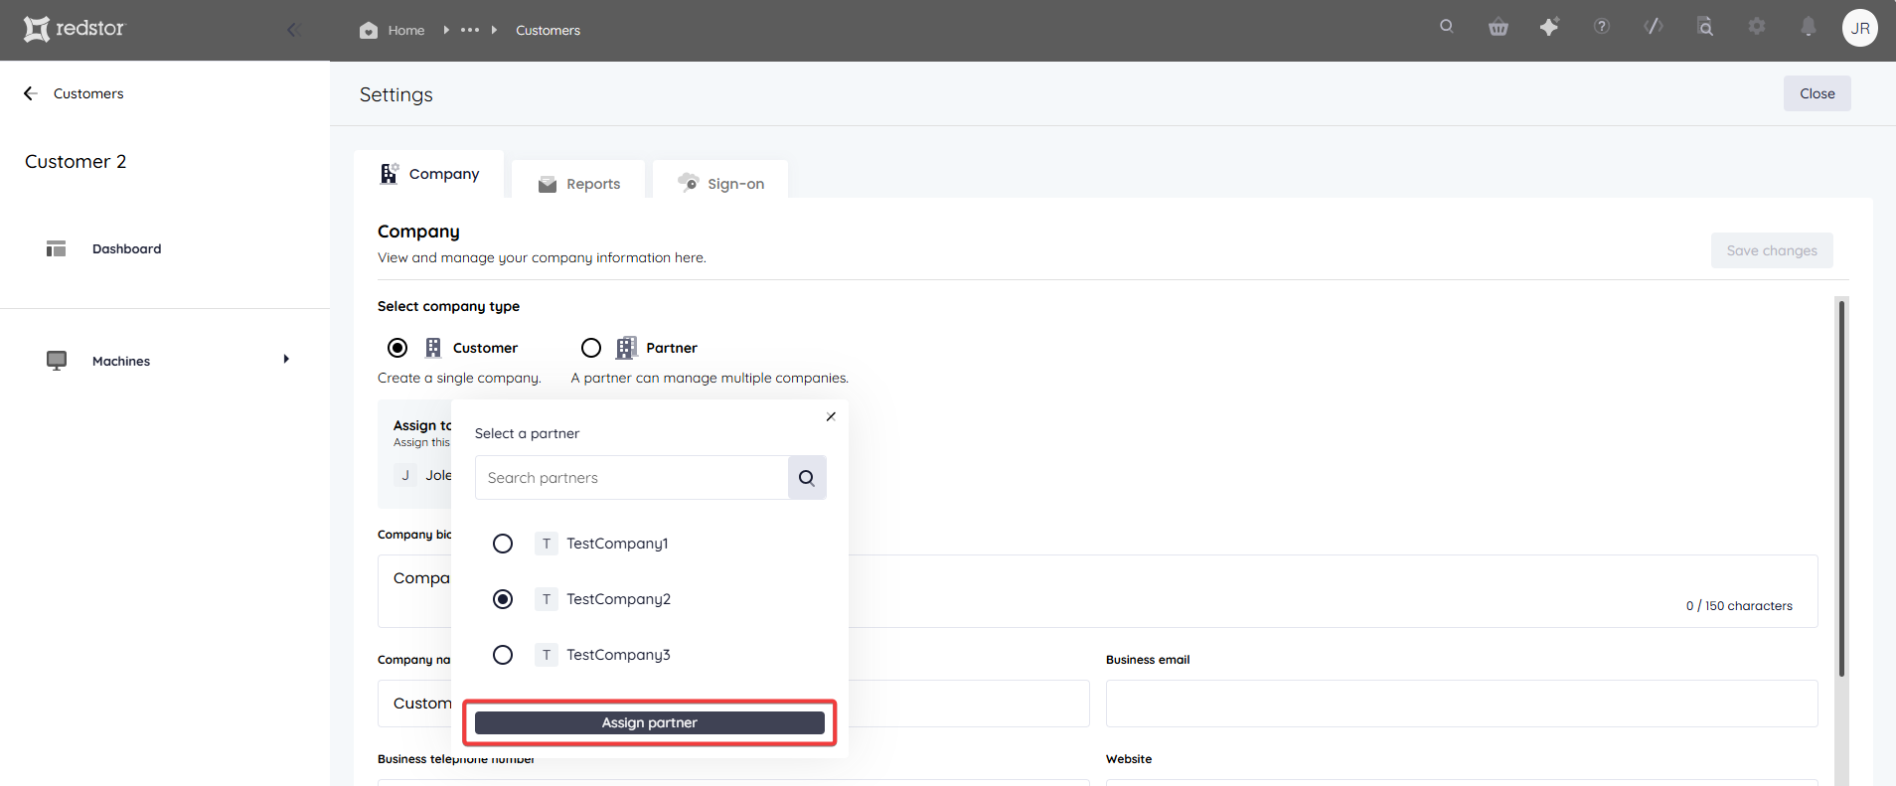Screen dimensions: 1896x786
Task: Expand the Machines submenu arrow
Action: [x=286, y=360]
